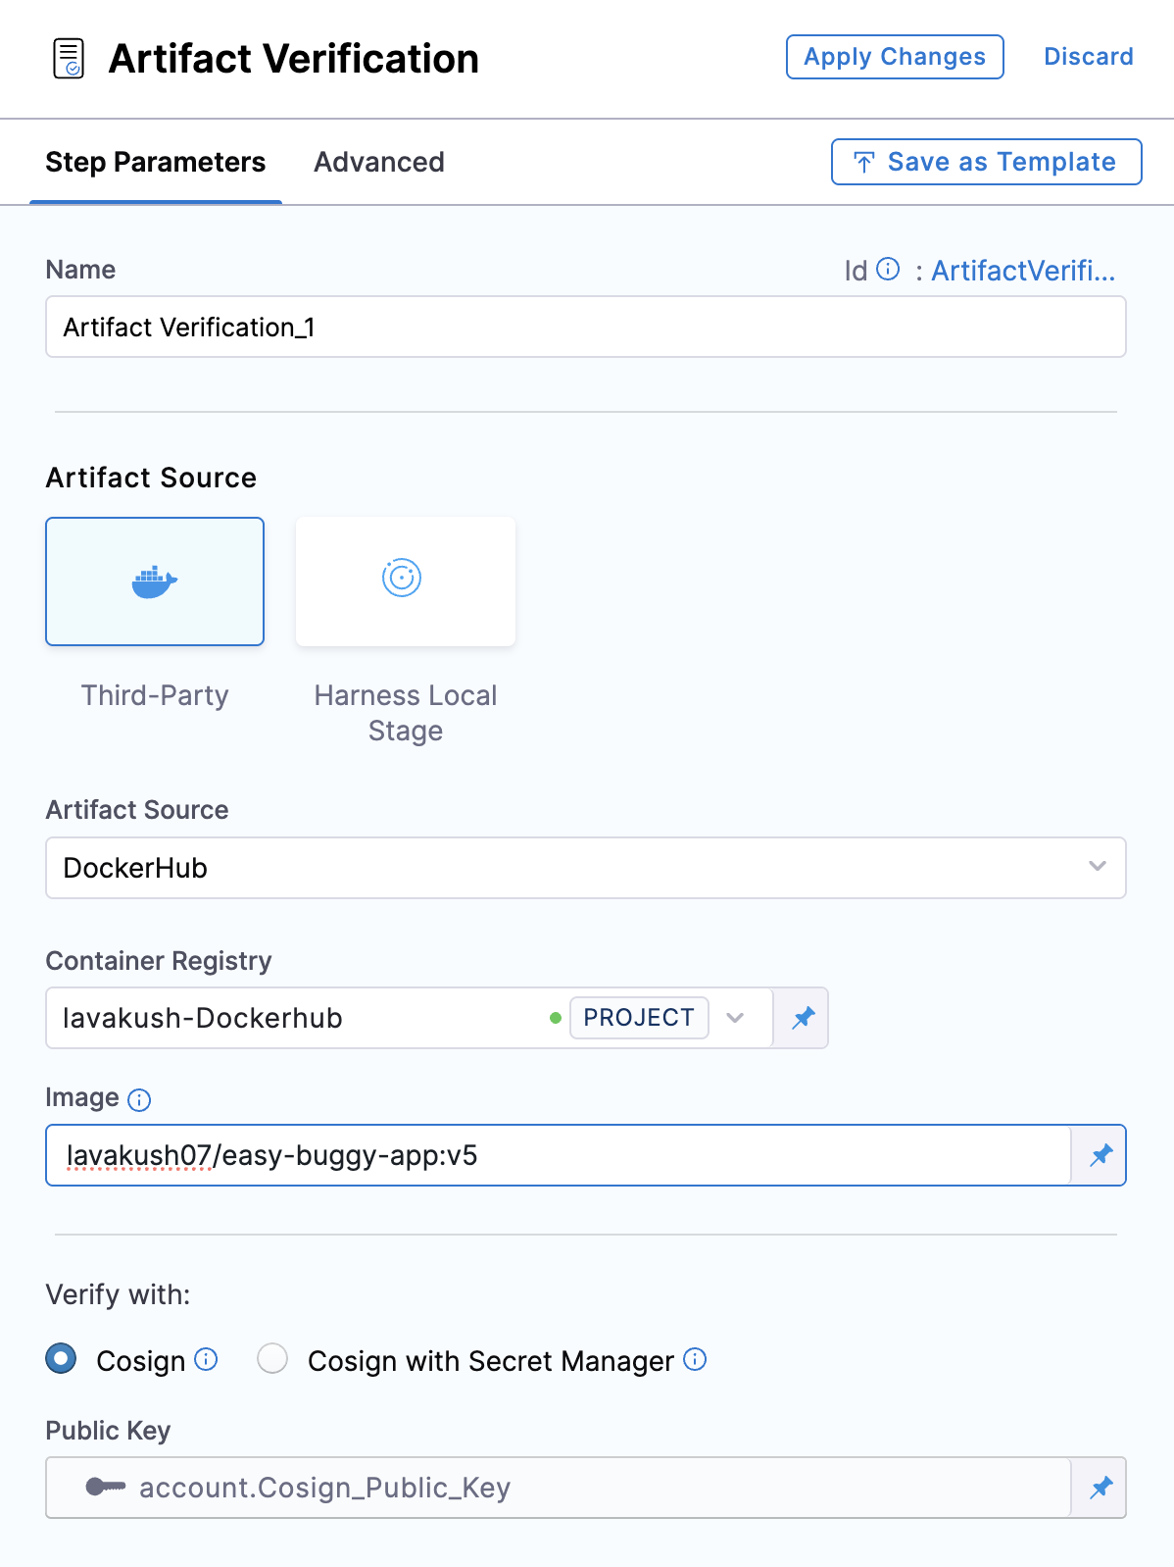Click the info icon beside Image label
1174x1567 pixels.
(x=140, y=1099)
